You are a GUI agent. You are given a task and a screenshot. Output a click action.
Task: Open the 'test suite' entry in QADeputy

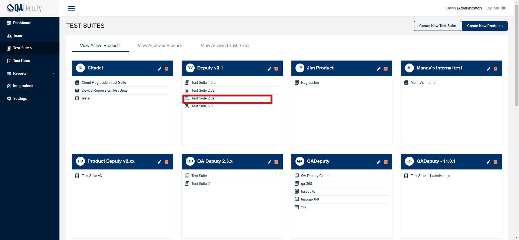(x=308, y=191)
